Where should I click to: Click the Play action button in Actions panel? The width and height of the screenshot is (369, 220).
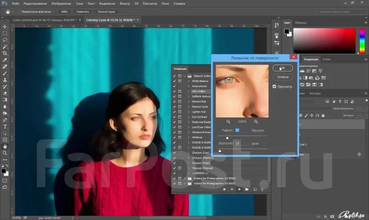[x=240, y=189]
